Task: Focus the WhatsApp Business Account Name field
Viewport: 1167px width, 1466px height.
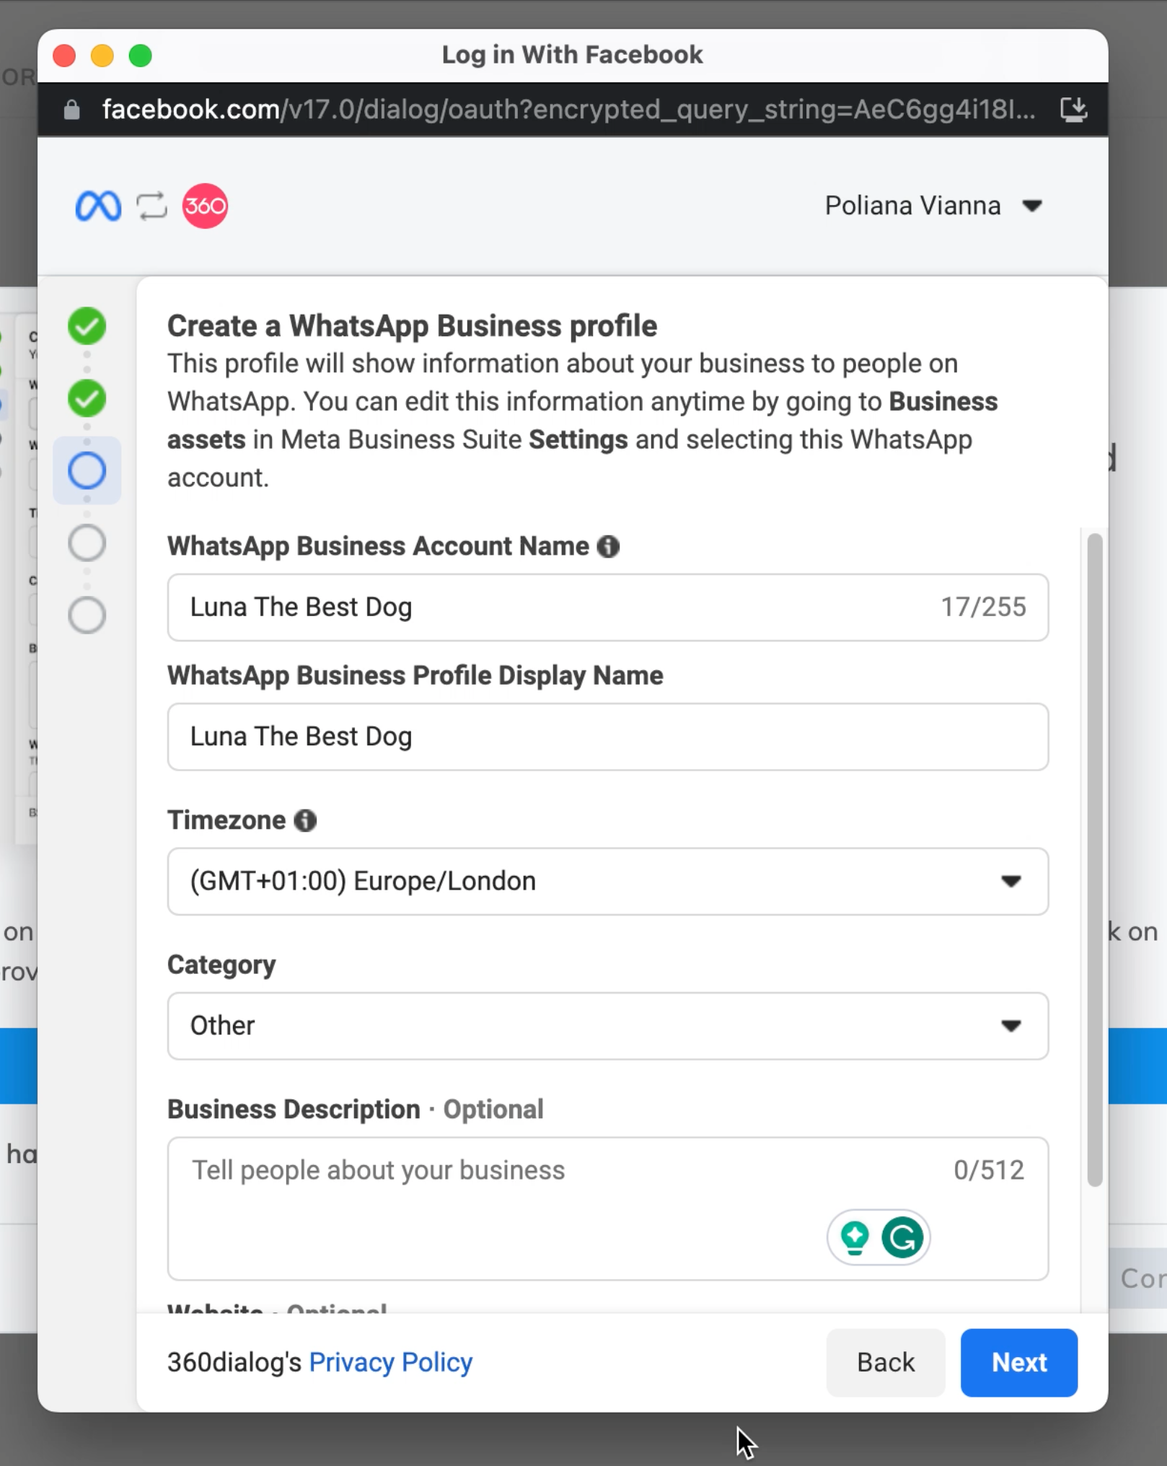Action: point(607,607)
